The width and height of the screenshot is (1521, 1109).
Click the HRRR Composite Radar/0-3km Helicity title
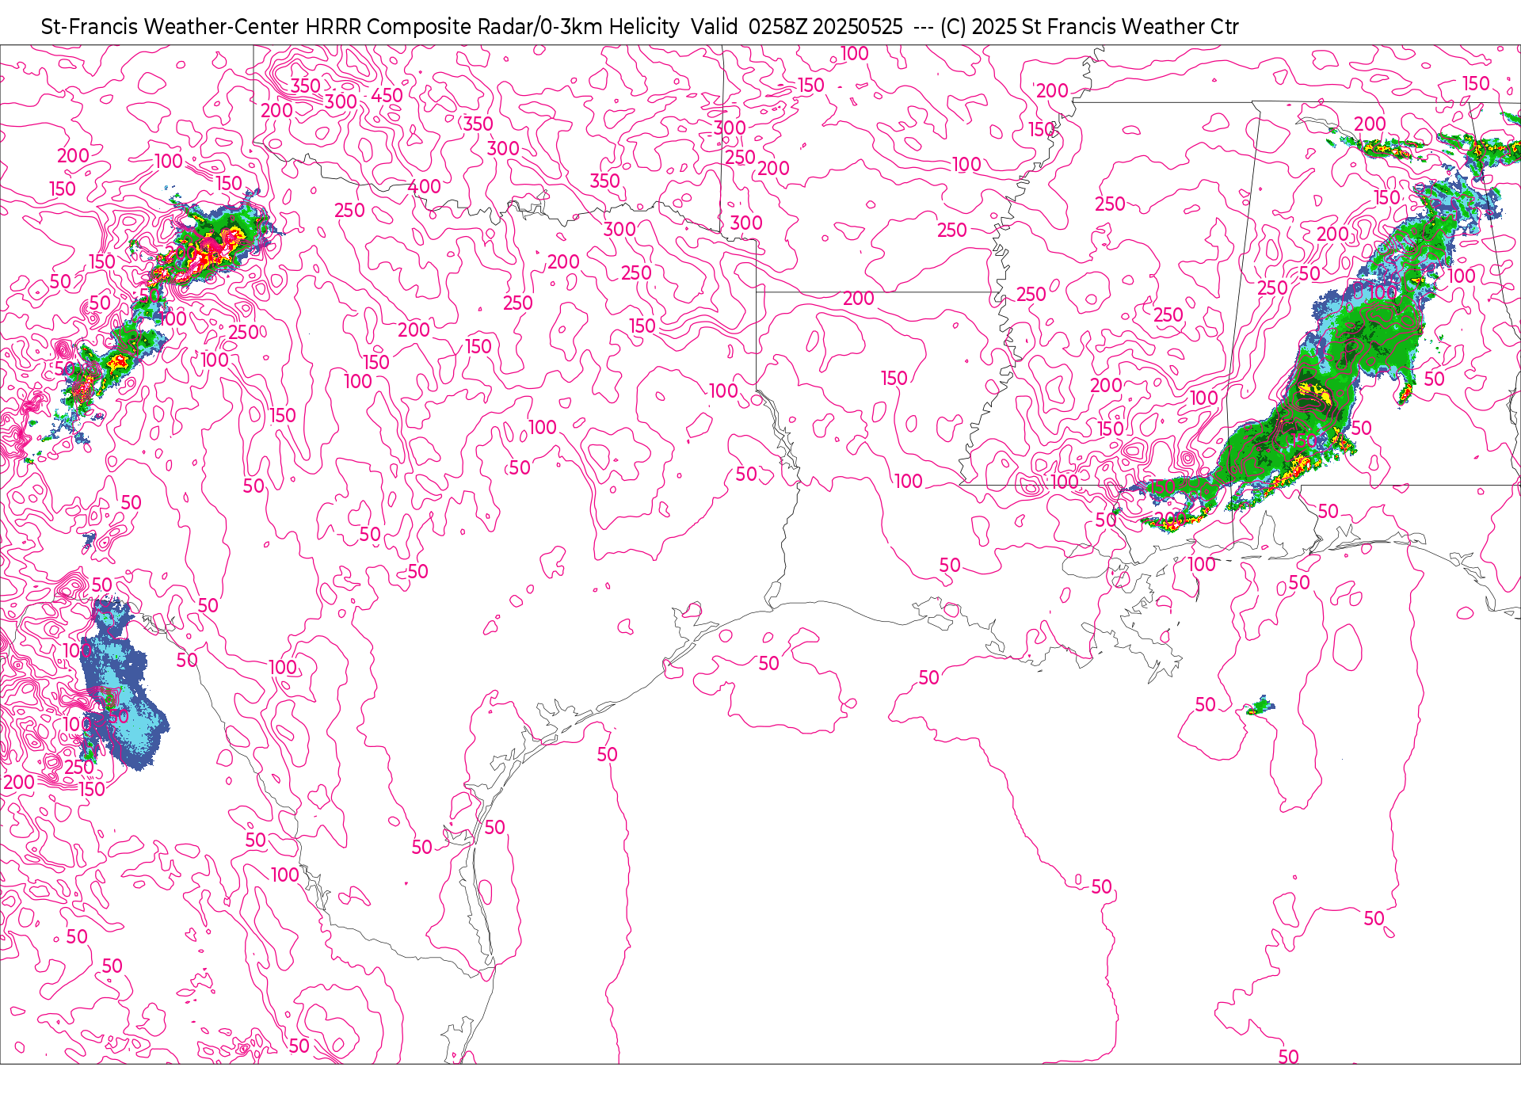pyautogui.click(x=492, y=27)
